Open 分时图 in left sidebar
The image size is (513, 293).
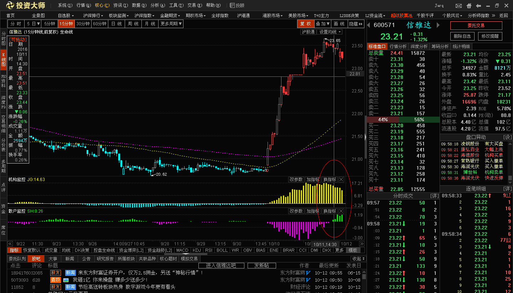click(4, 38)
